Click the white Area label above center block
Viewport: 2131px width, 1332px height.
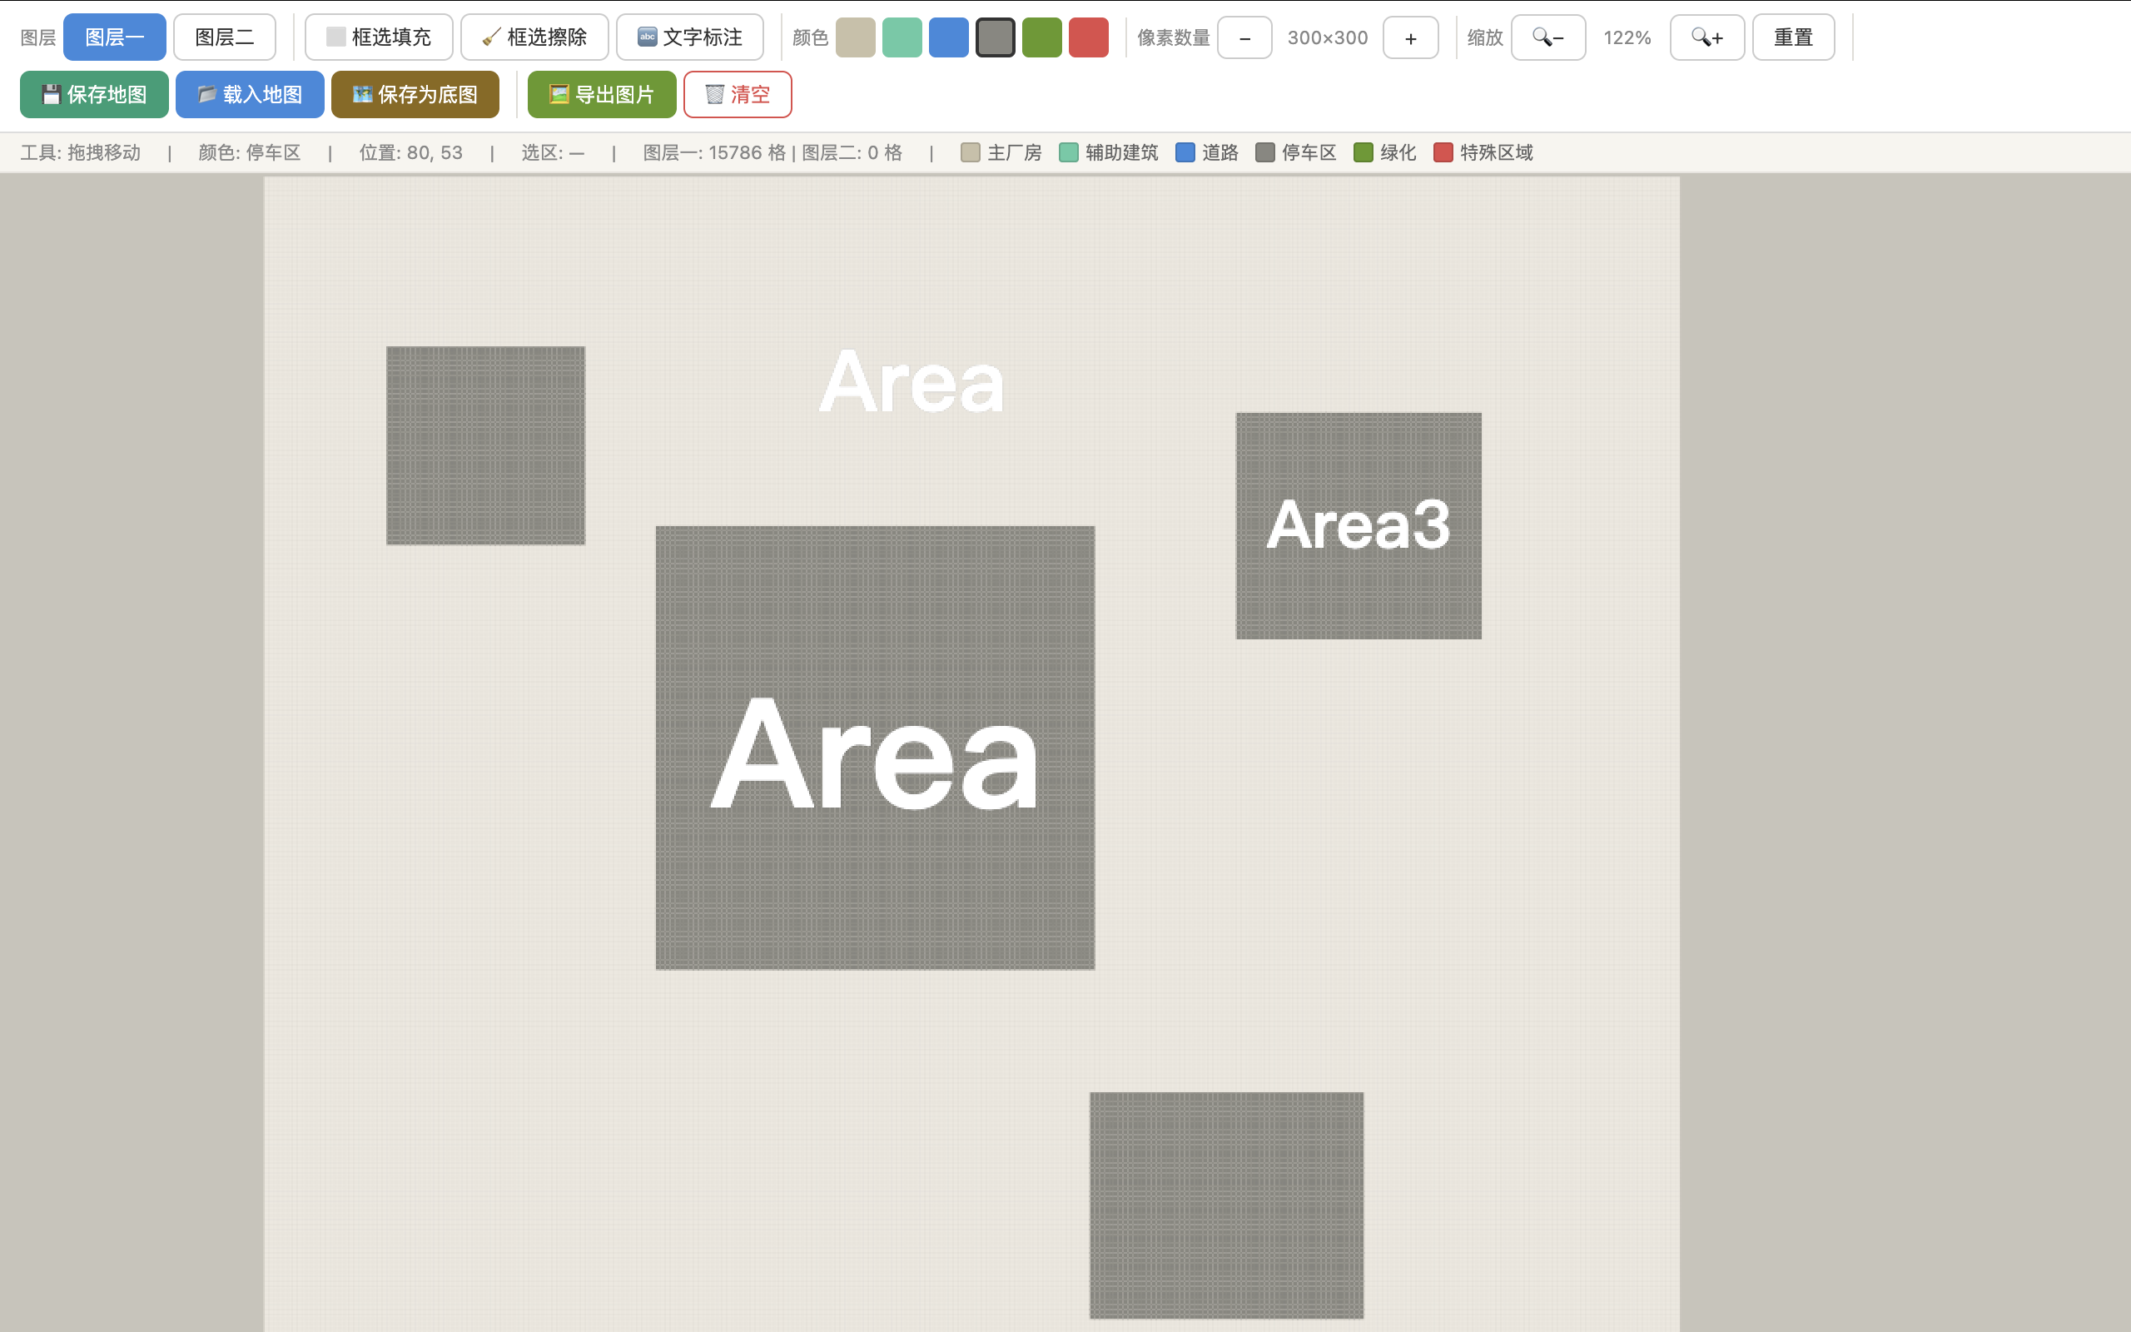pyautogui.click(x=912, y=381)
